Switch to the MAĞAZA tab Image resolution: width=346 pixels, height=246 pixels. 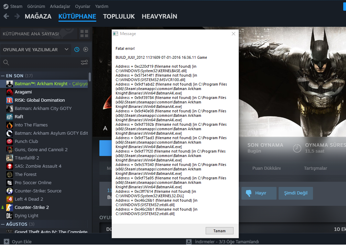(x=38, y=16)
